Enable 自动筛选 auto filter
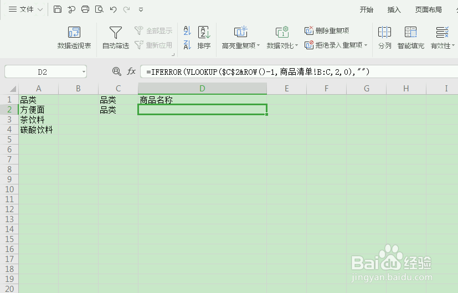 (116, 38)
